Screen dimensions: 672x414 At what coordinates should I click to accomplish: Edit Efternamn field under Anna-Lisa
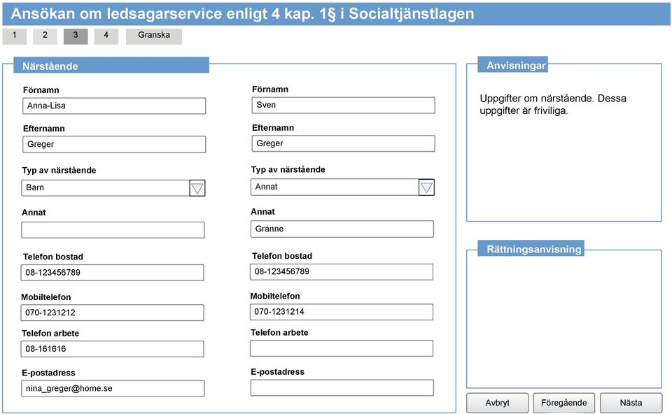click(114, 144)
